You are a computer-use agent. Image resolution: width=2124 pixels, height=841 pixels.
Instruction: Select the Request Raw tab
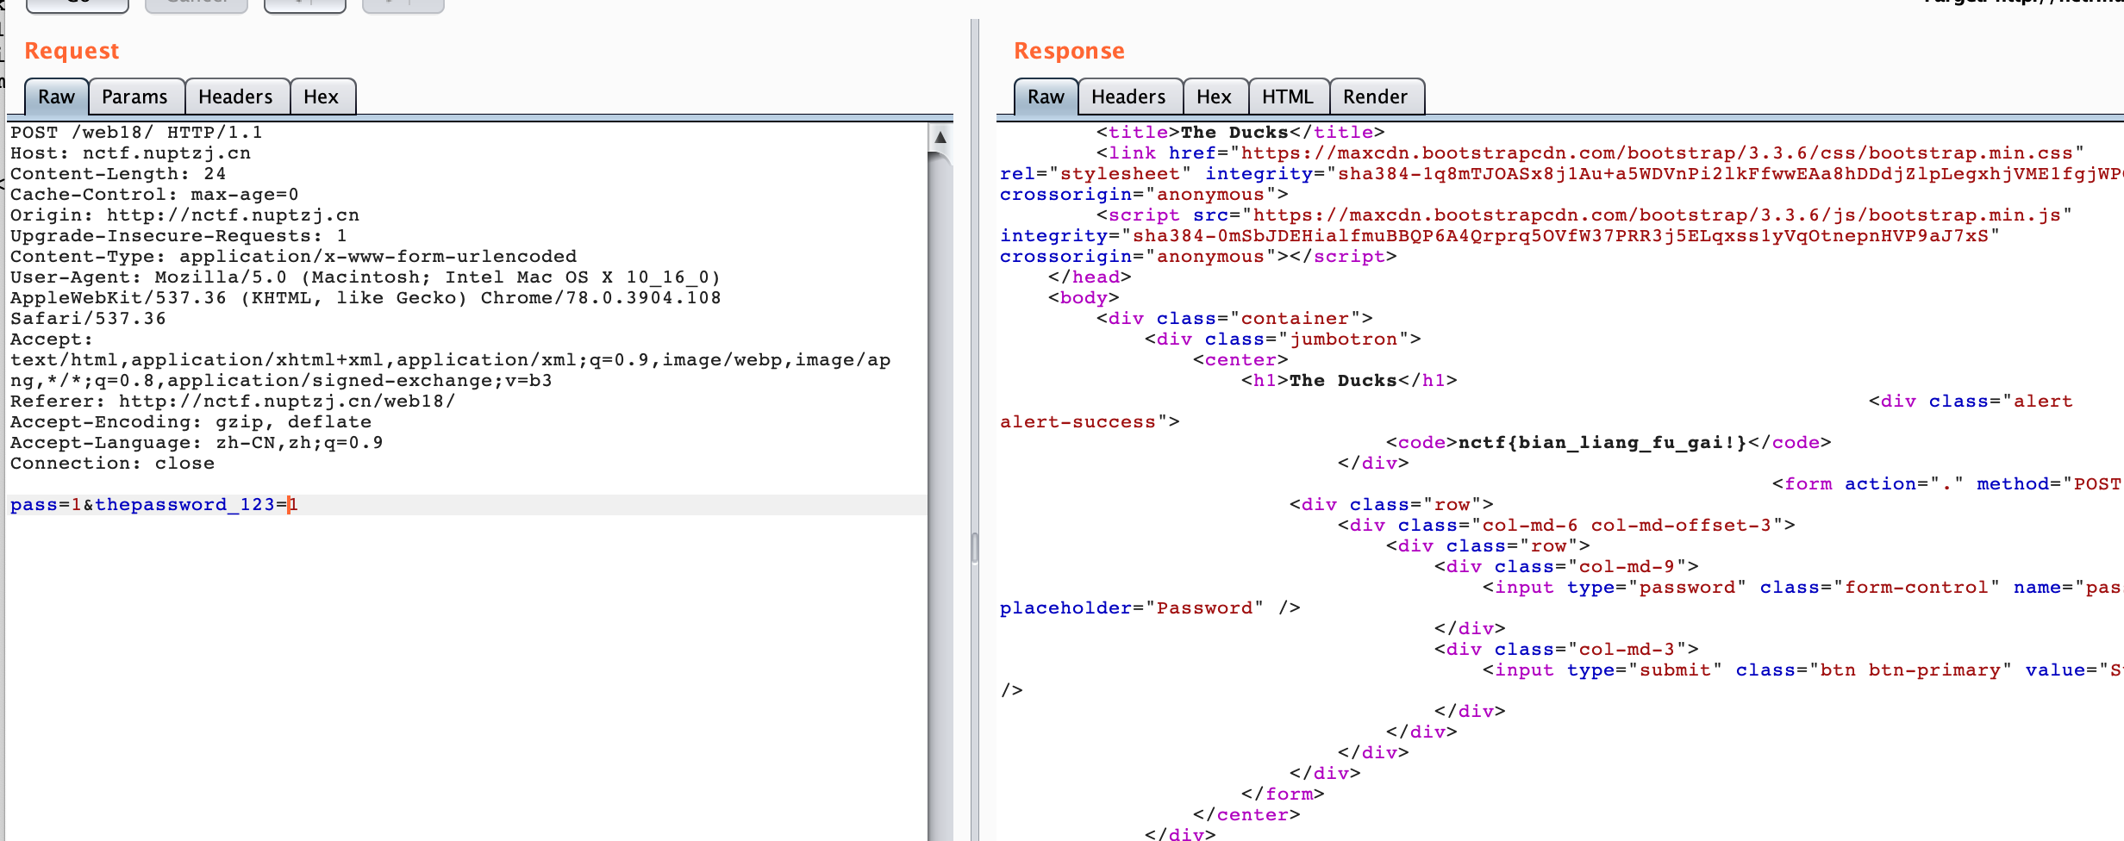tap(56, 97)
